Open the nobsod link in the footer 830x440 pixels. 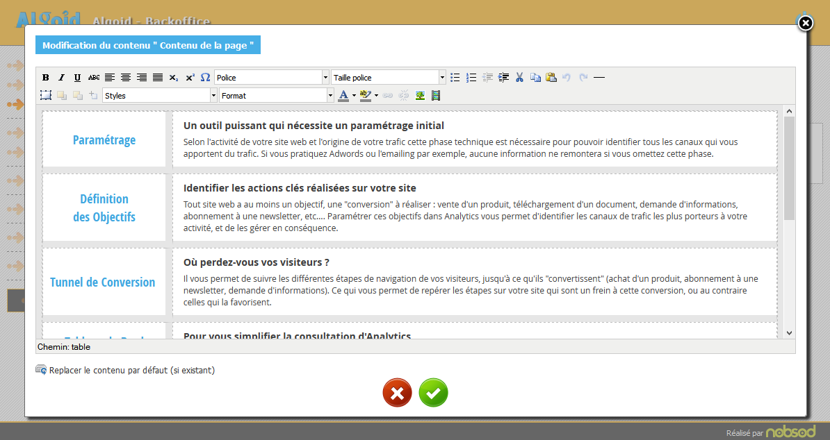click(x=791, y=432)
